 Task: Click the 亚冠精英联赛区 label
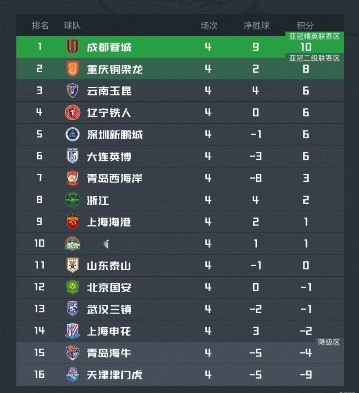(314, 36)
